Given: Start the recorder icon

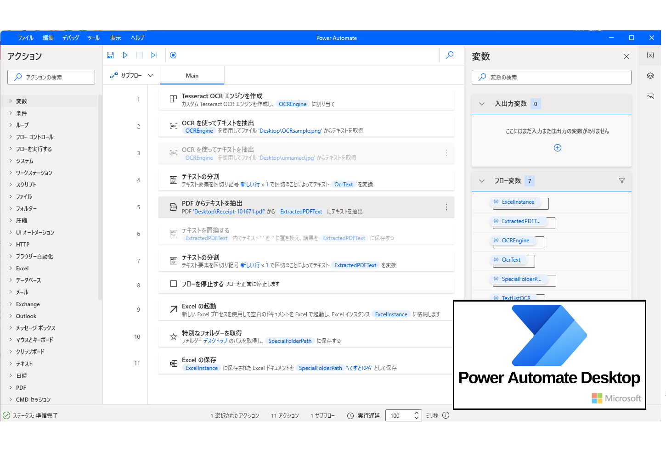Looking at the screenshot, I should [173, 55].
